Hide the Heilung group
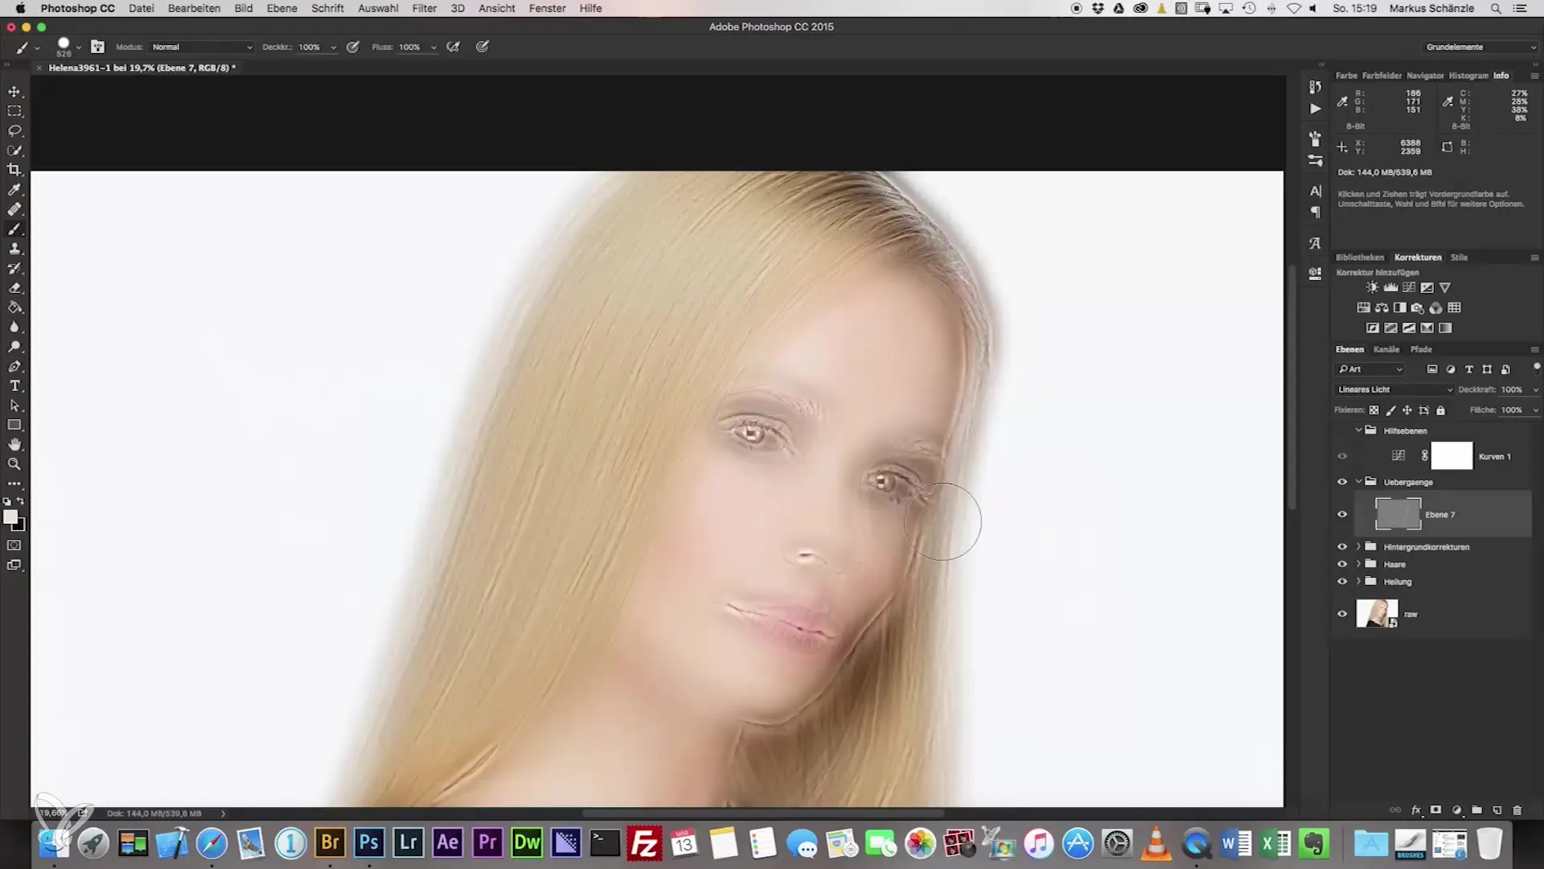The image size is (1544, 869). [1342, 582]
